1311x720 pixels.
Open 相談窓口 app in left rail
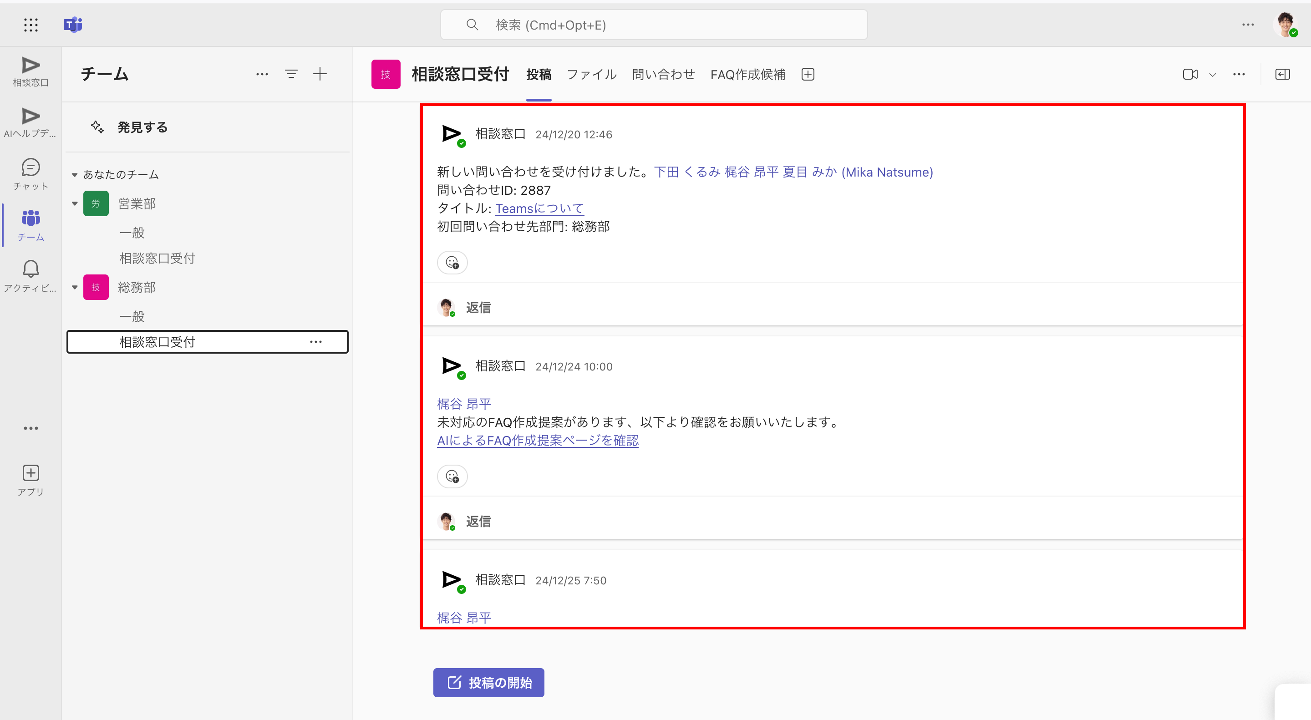30,72
